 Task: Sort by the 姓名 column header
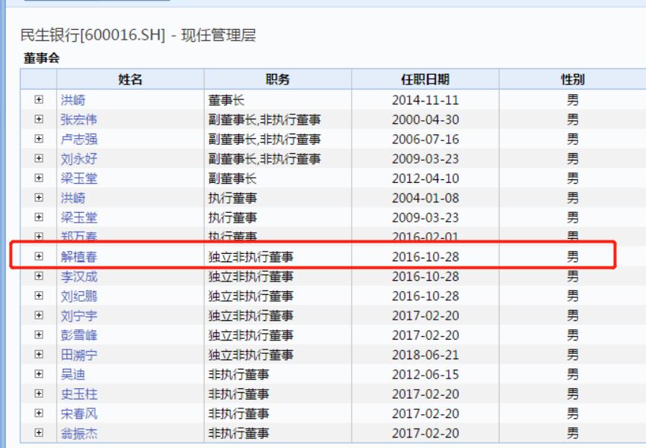(130, 79)
